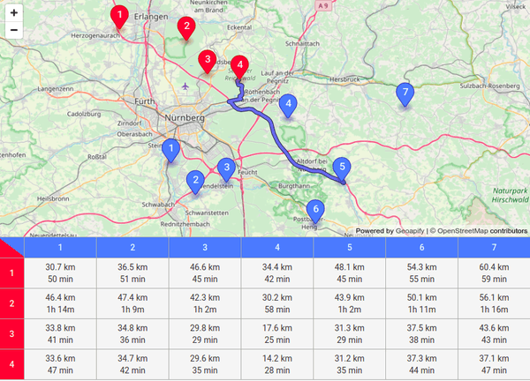The image size is (530, 381).
Task: Select cell 43.9 km 1h 2m
Action: (350, 303)
